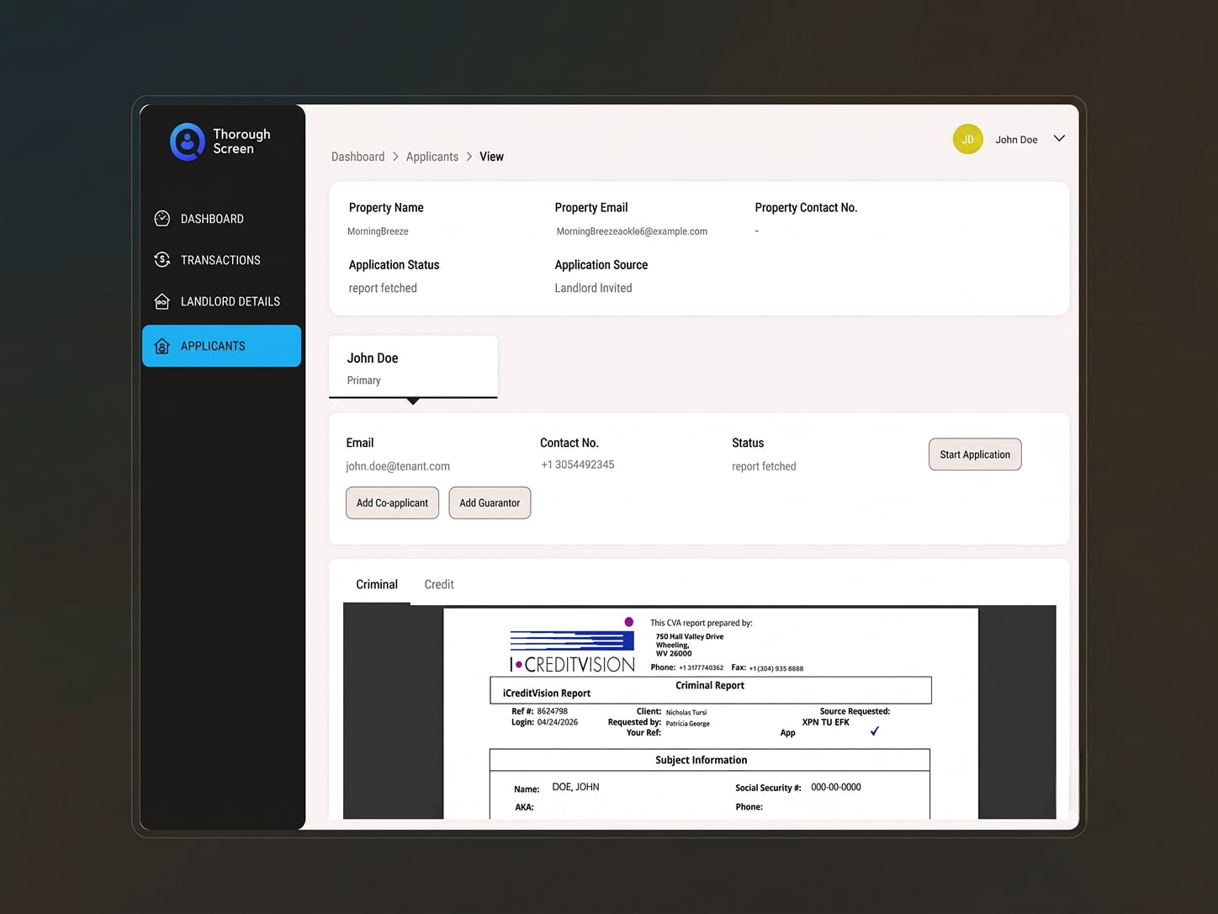Click the 000-00-0000 social security value

[x=836, y=787]
